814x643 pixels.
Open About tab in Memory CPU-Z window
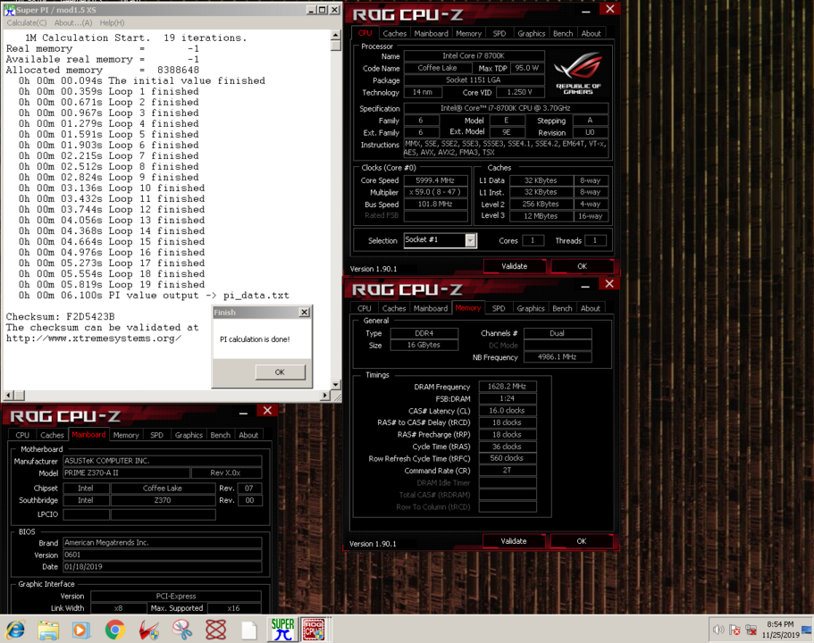coord(591,308)
